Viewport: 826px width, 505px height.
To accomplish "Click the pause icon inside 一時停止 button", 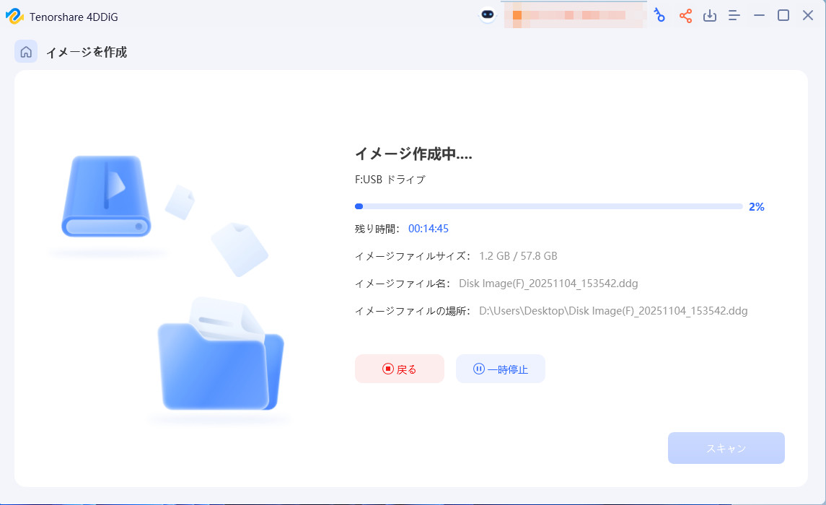I will click(x=478, y=368).
